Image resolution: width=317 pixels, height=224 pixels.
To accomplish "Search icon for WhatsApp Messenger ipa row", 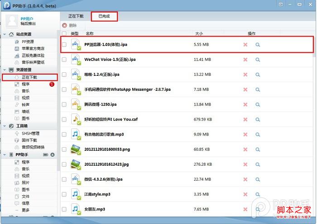I will point(258,89).
